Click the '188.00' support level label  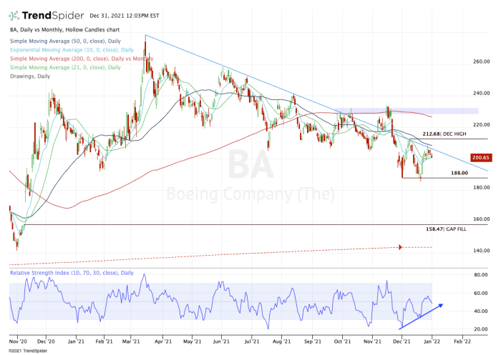point(459,173)
